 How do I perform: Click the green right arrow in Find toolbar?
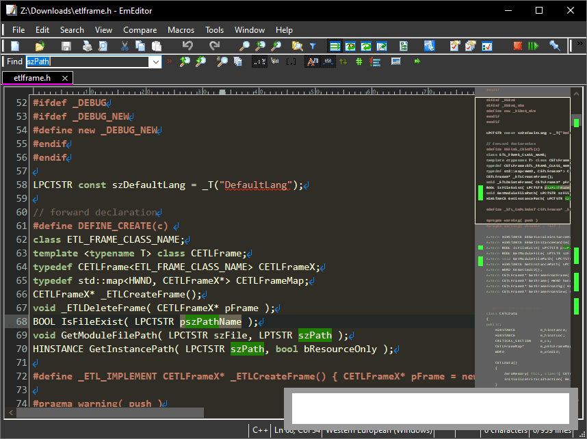[x=417, y=62]
